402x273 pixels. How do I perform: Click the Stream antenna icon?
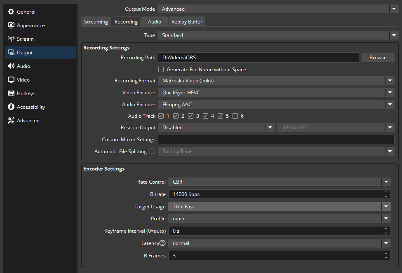click(11, 39)
